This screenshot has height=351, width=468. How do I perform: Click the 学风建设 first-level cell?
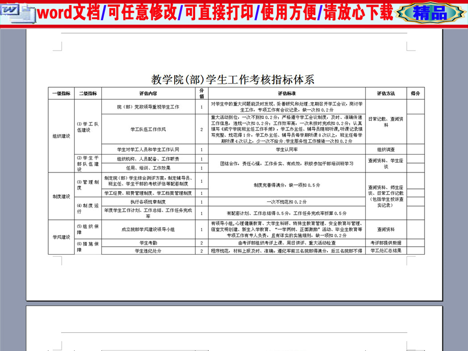coord(61,237)
